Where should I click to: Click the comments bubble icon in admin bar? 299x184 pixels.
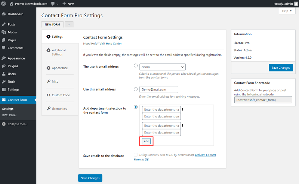[53, 4]
